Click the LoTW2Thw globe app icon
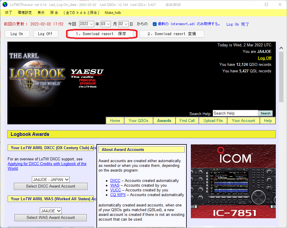Viewport: 287px width, 228px height. [x=5, y=5]
